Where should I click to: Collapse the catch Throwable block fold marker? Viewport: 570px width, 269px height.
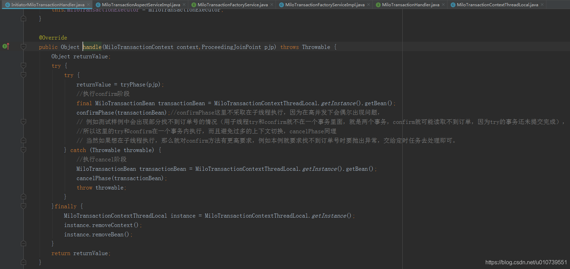coord(23,150)
